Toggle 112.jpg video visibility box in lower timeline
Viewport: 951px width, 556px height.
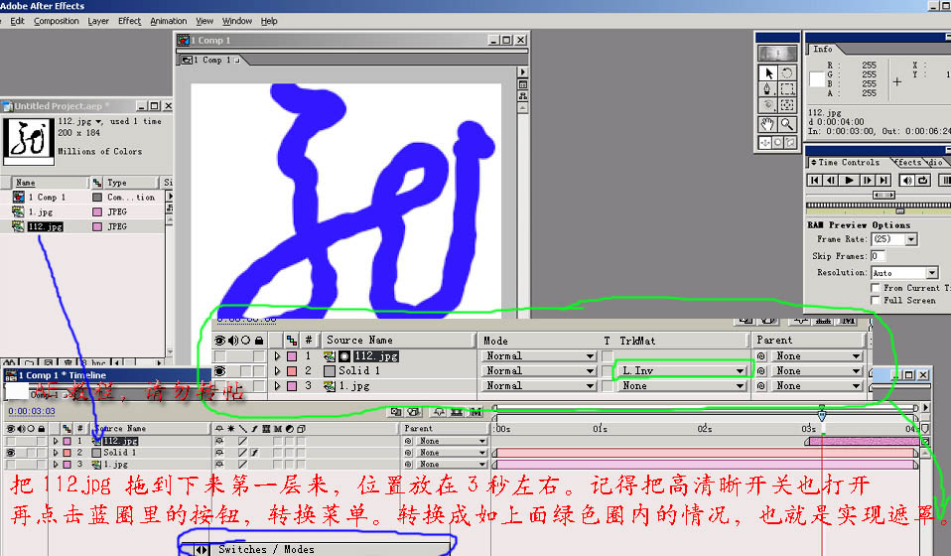[x=11, y=441]
